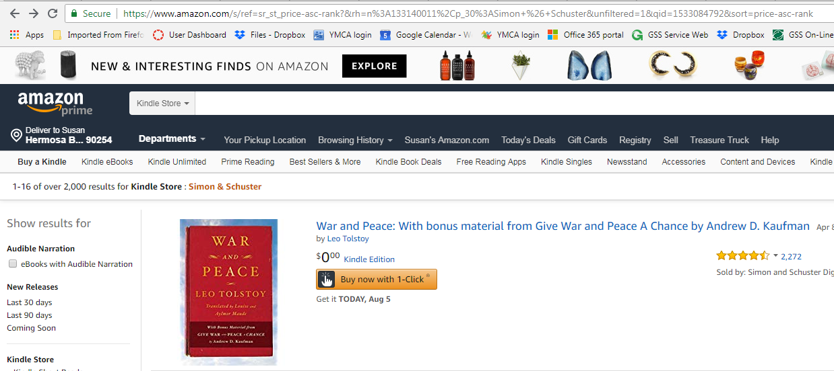Enable eBooks with Audible Narration checkbox
Viewport: 834px width, 371px height.
[x=12, y=264]
